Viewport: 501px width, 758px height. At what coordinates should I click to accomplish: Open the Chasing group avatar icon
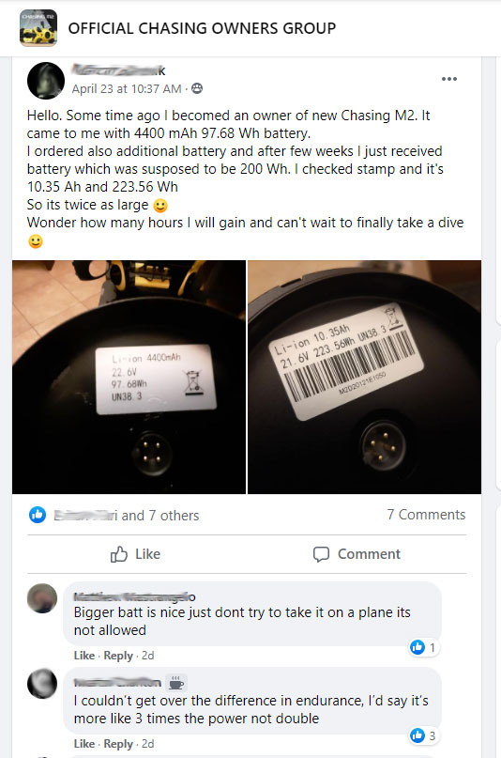point(38,28)
